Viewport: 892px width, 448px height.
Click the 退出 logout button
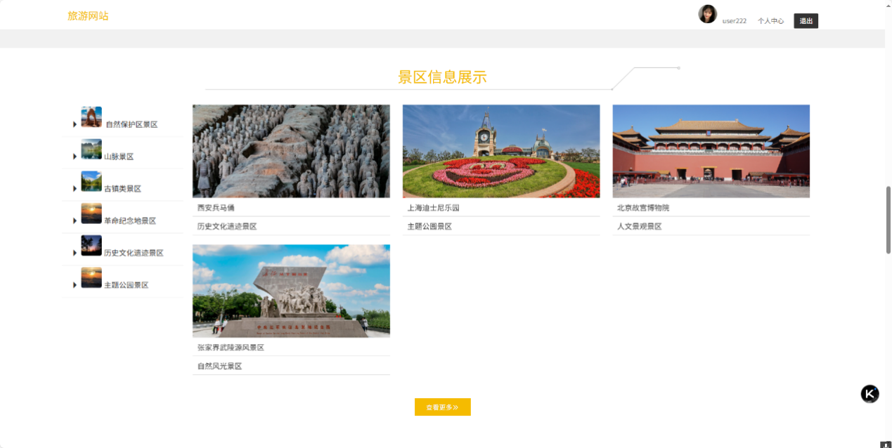(x=806, y=21)
